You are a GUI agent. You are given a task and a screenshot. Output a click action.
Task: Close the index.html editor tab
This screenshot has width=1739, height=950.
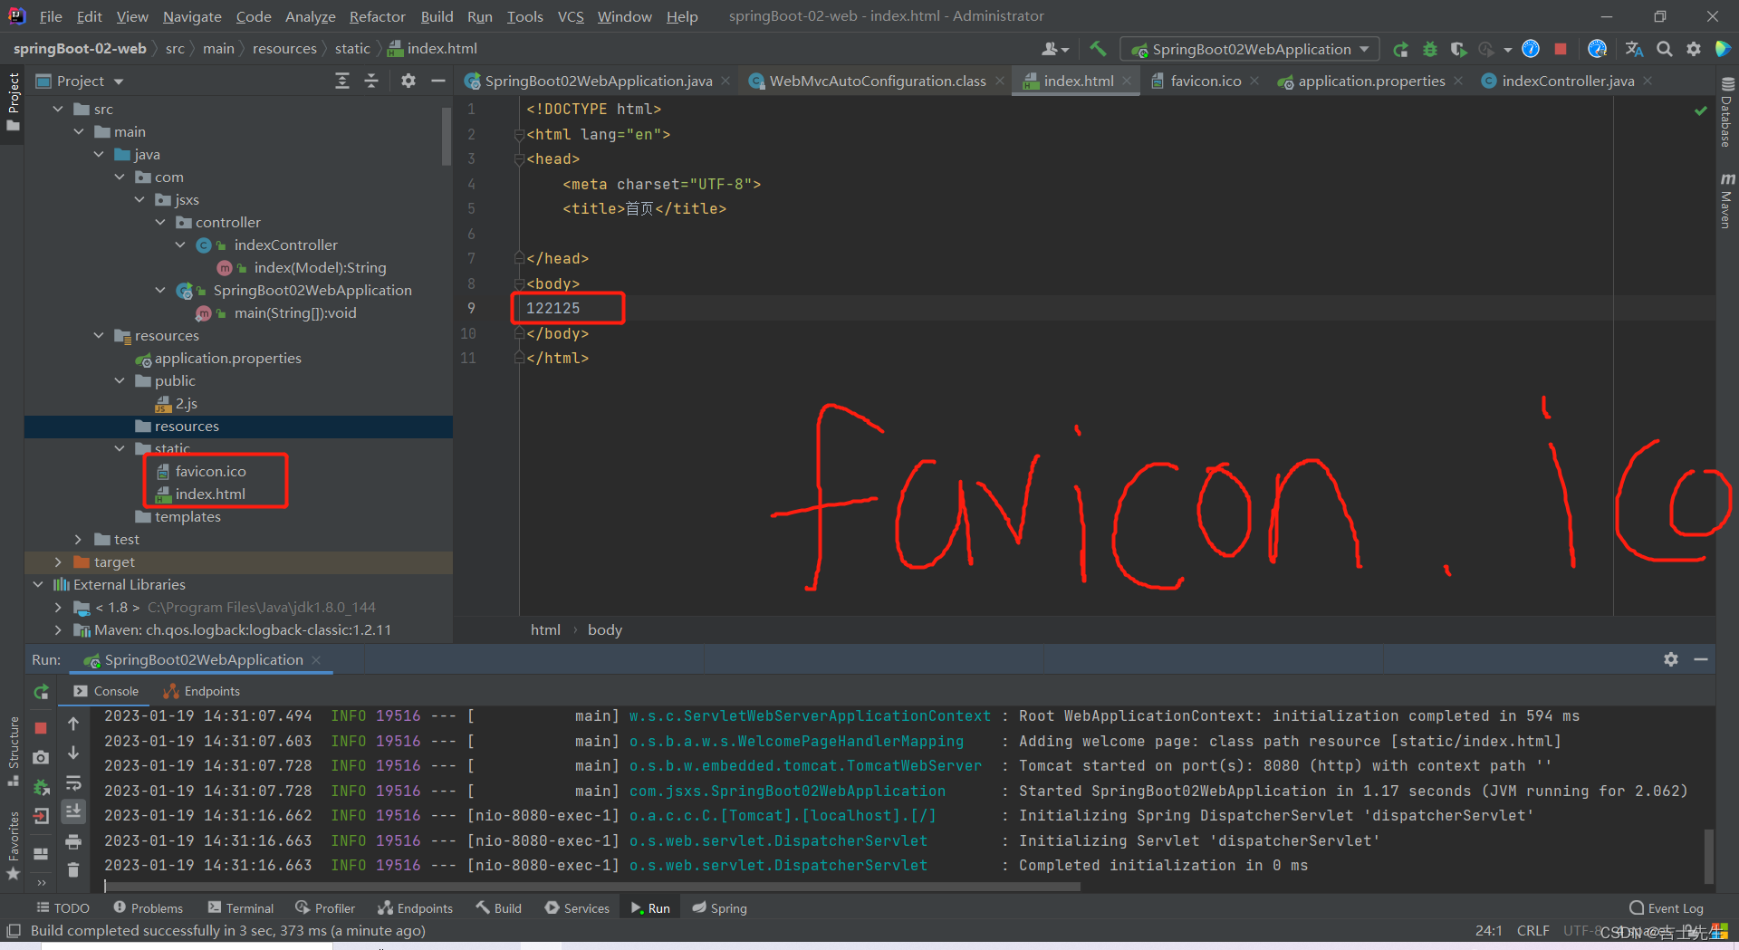point(1127,81)
